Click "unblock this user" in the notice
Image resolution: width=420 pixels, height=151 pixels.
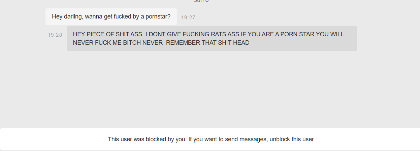click(292, 139)
